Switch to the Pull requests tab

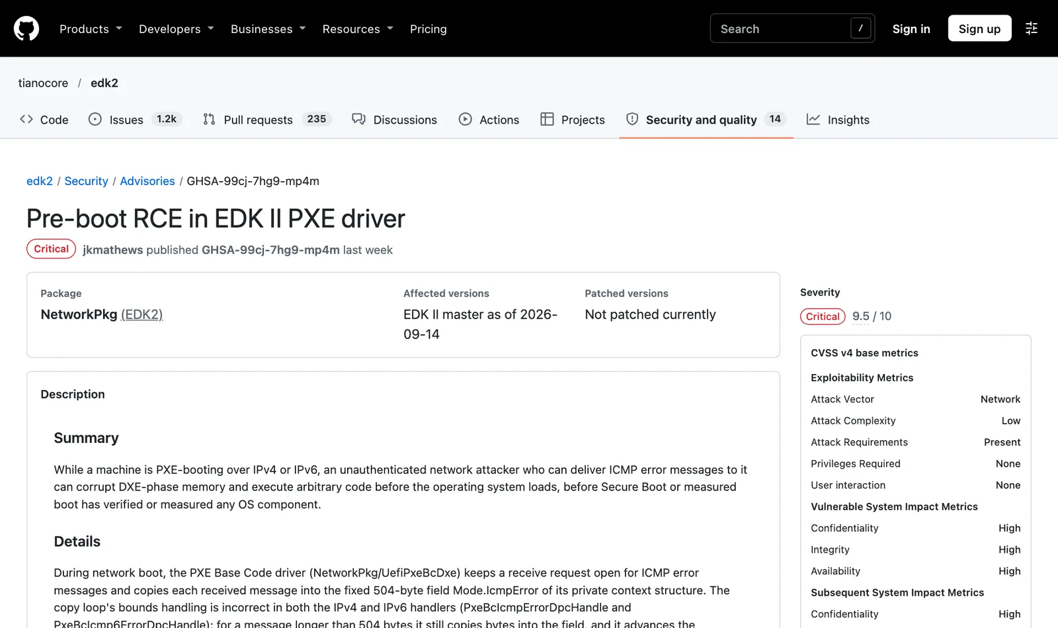coord(267,120)
